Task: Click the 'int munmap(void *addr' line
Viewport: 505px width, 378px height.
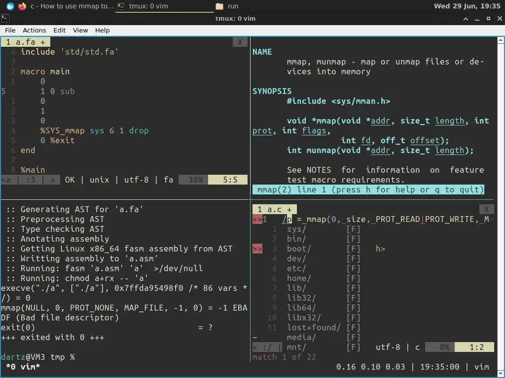Action: (x=380, y=150)
